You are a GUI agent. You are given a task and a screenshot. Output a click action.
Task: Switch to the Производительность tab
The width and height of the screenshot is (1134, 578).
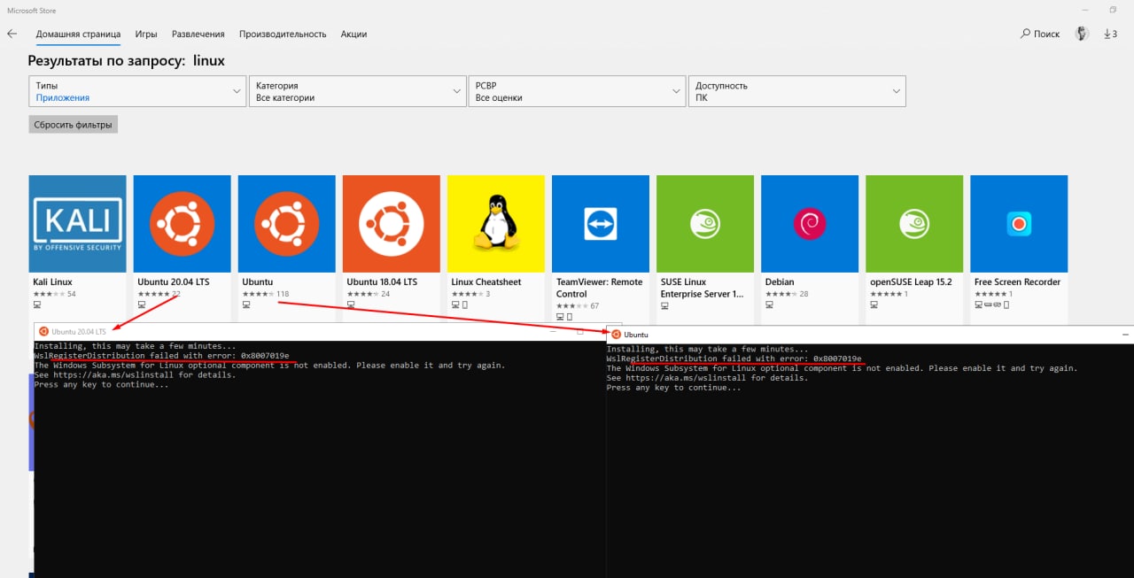[x=283, y=34]
